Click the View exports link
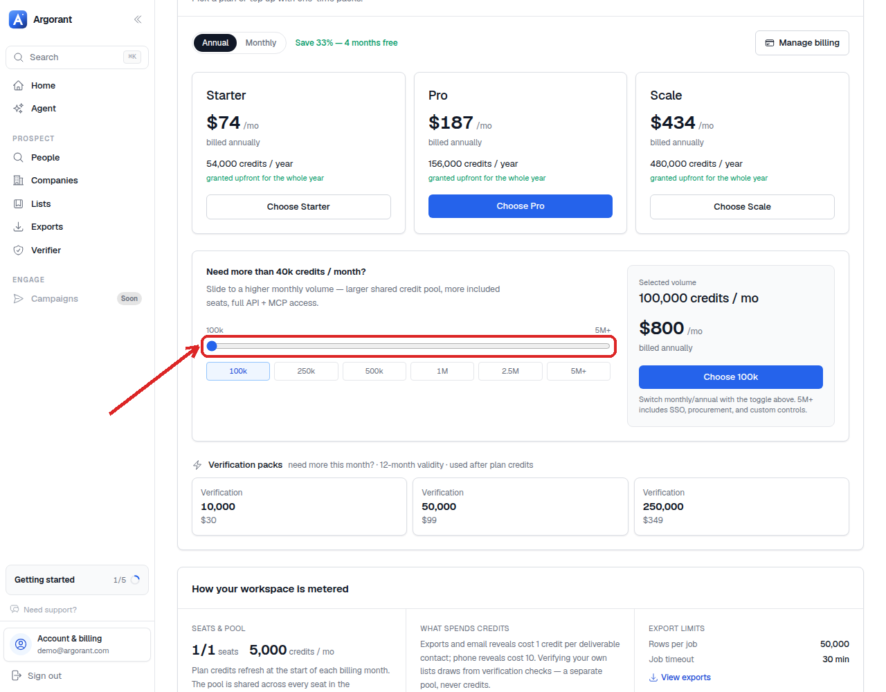Image resolution: width=886 pixels, height=692 pixels. tap(680, 677)
